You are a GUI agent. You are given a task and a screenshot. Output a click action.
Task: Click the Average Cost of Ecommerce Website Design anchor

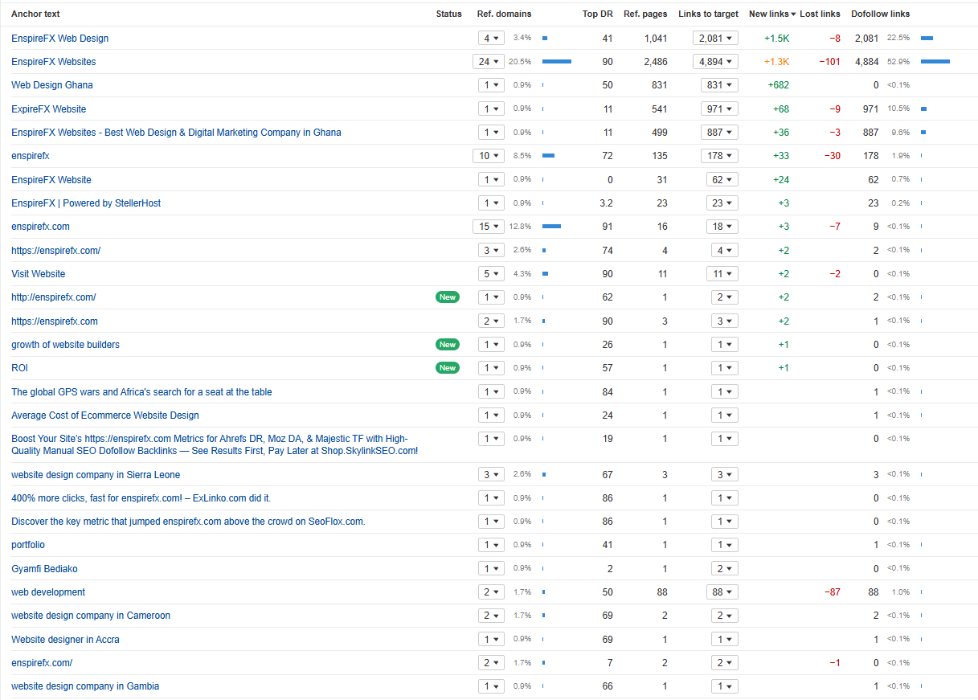(105, 415)
